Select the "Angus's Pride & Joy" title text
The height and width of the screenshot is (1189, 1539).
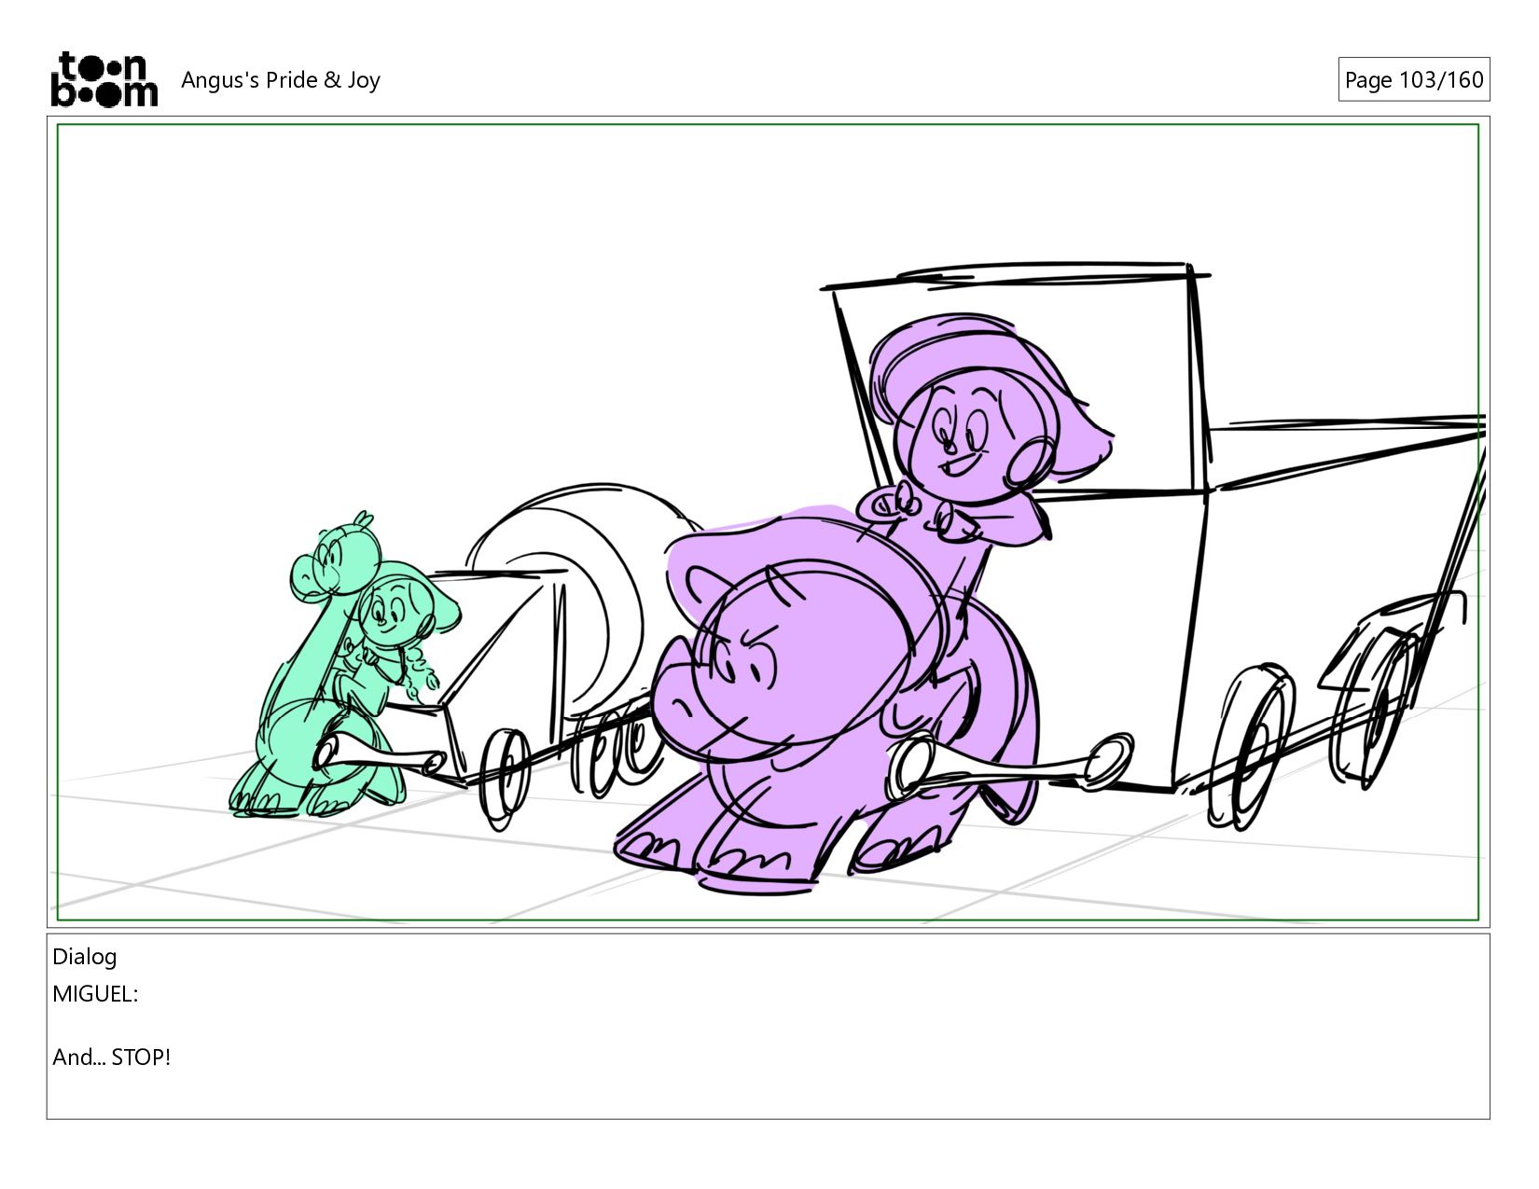(x=281, y=80)
